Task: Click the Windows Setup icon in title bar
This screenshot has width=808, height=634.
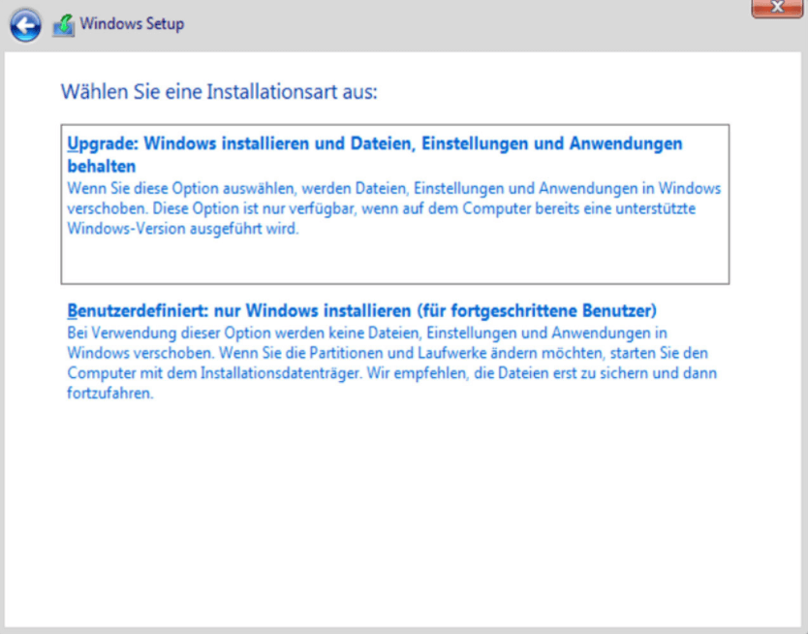Action: (x=63, y=25)
